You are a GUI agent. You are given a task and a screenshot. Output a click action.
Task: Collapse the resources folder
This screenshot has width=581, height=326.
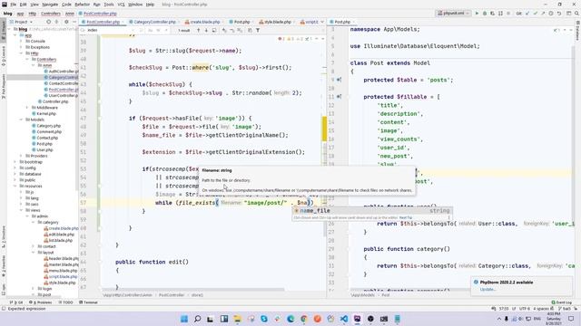(x=15, y=186)
